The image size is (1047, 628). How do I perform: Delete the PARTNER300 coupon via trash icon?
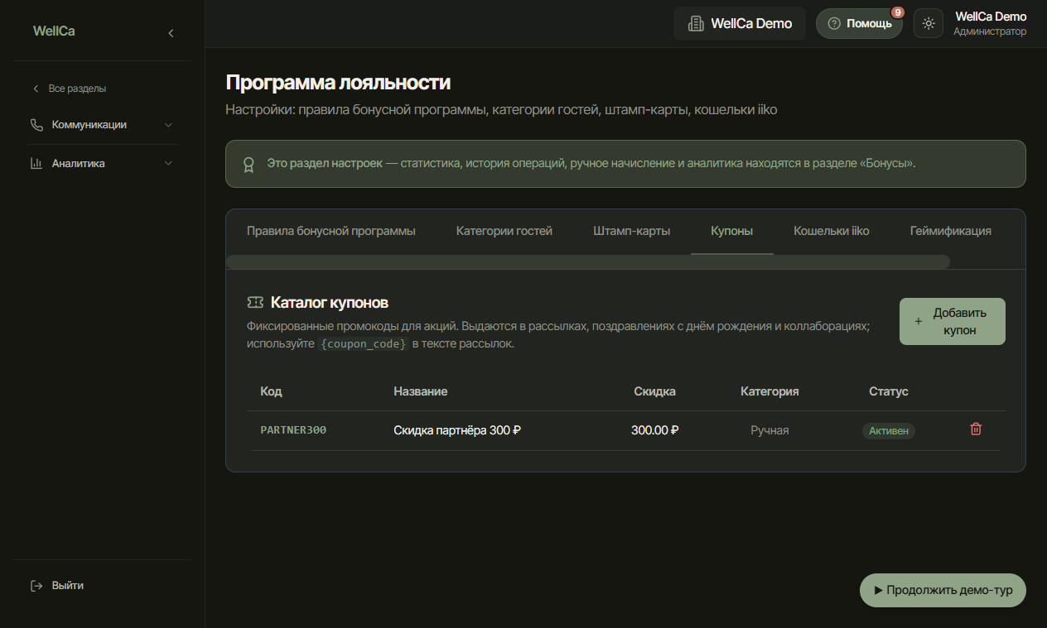click(x=976, y=429)
